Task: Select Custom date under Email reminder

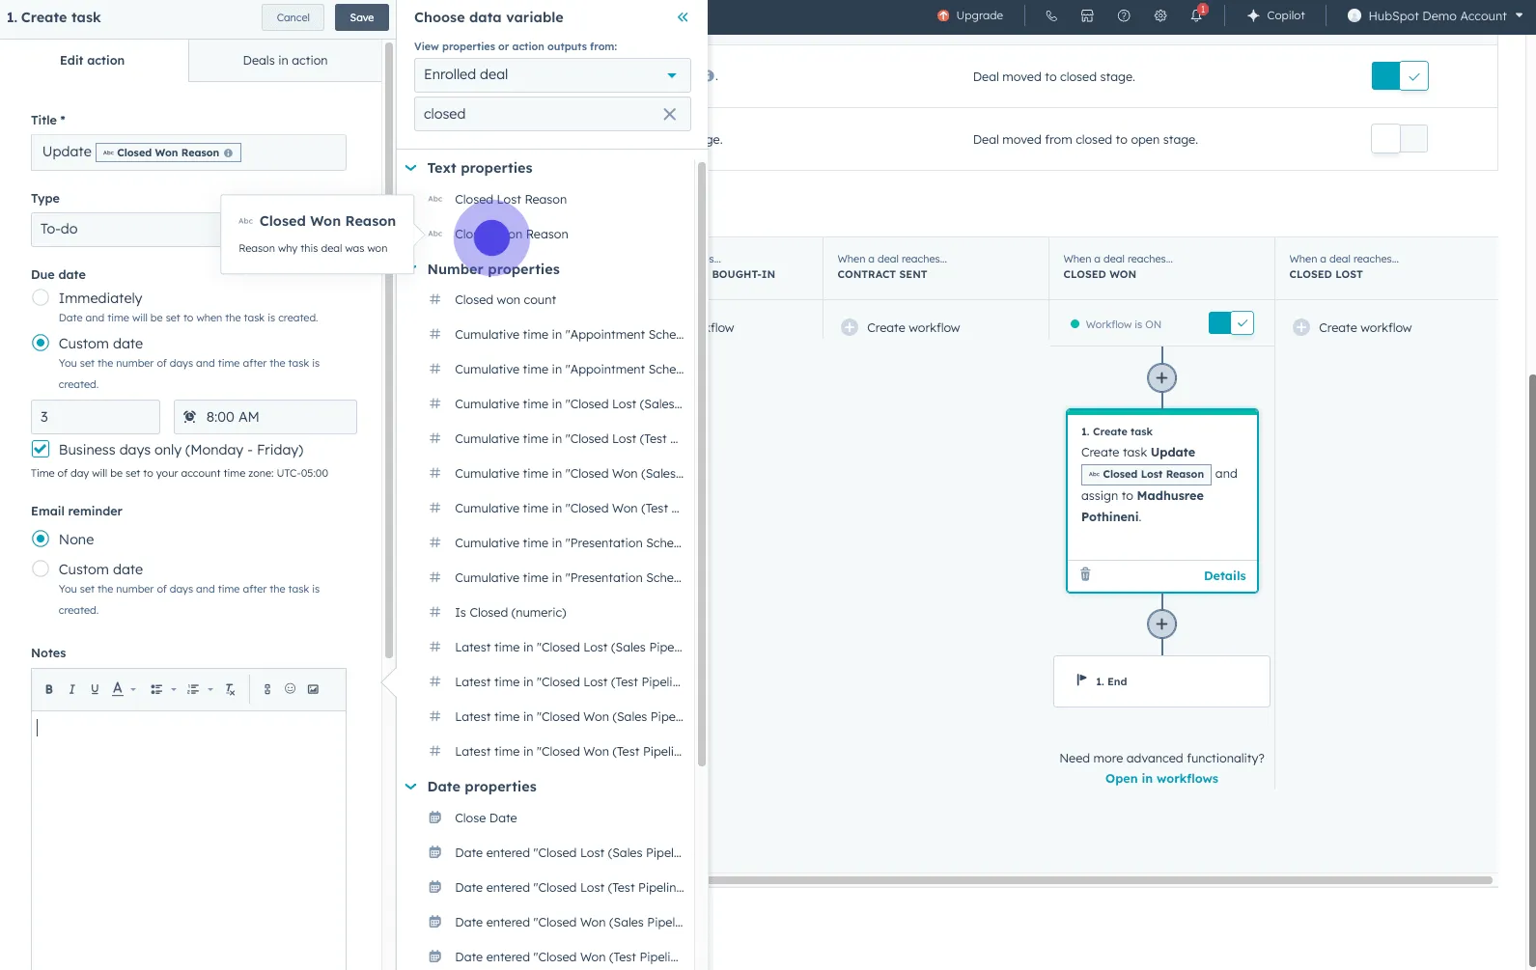Action: [41, 568]
